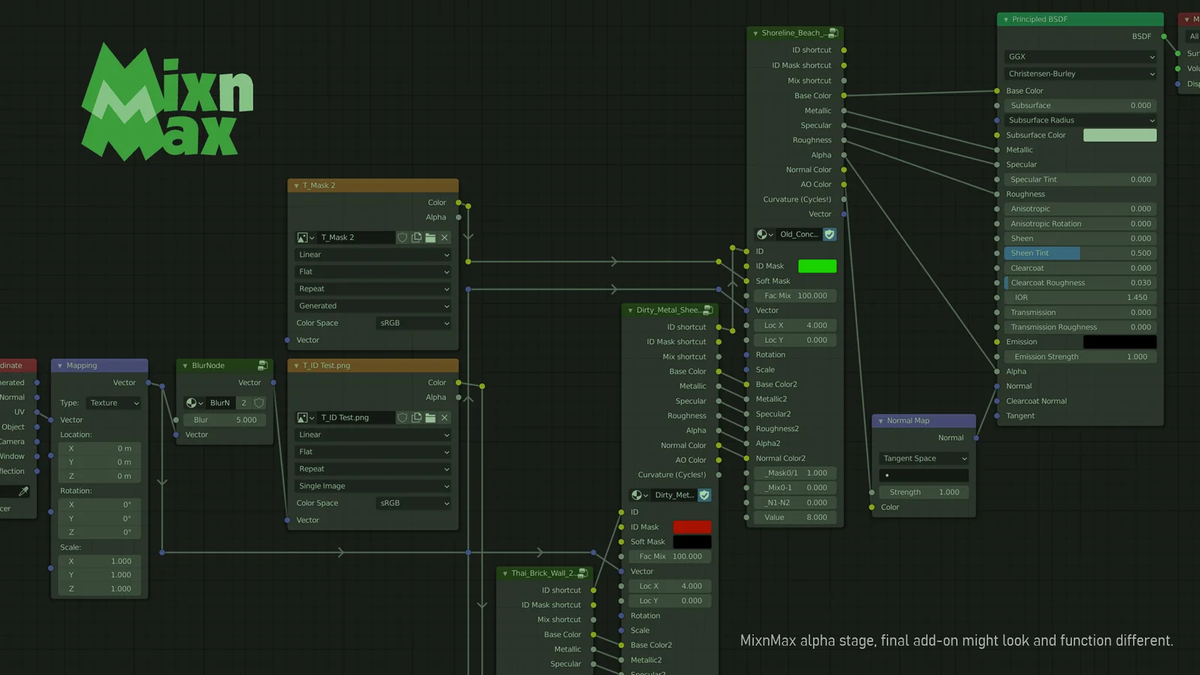
Task: Open image file browser on T_Mask 2 node
Action: pyautogui.click(x=430, y=237)
